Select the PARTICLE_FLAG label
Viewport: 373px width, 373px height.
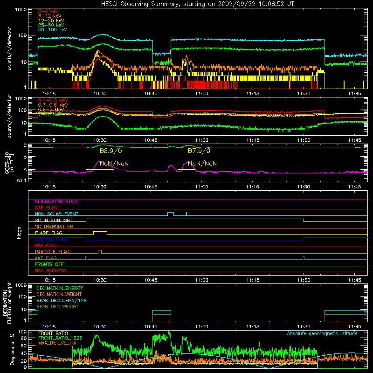pos(52,252)
